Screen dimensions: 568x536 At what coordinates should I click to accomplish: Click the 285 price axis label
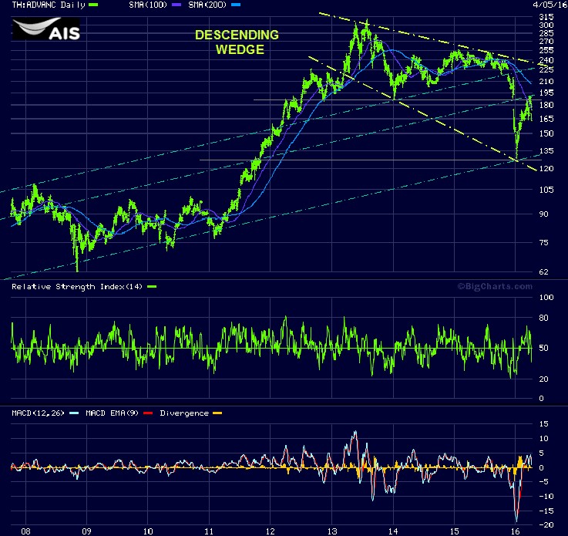(546, 33)
